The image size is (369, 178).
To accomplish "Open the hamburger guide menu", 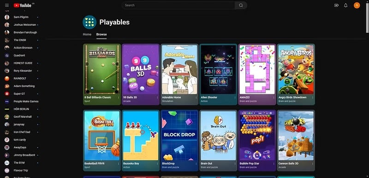I will click(x=7, y=6).
